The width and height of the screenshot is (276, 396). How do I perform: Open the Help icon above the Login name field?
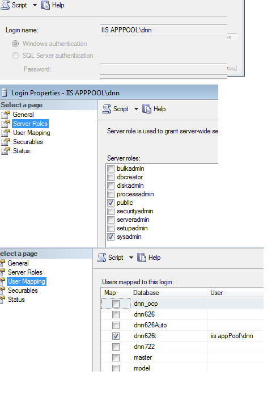click(45, 5)
